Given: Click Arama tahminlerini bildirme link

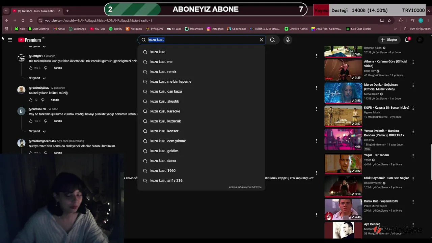Looking at the screenshot, I should point(245,187).
